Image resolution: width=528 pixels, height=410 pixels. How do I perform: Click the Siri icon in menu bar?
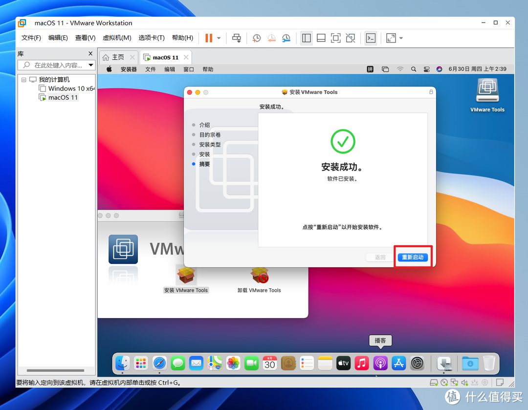[x=439, y=69]
